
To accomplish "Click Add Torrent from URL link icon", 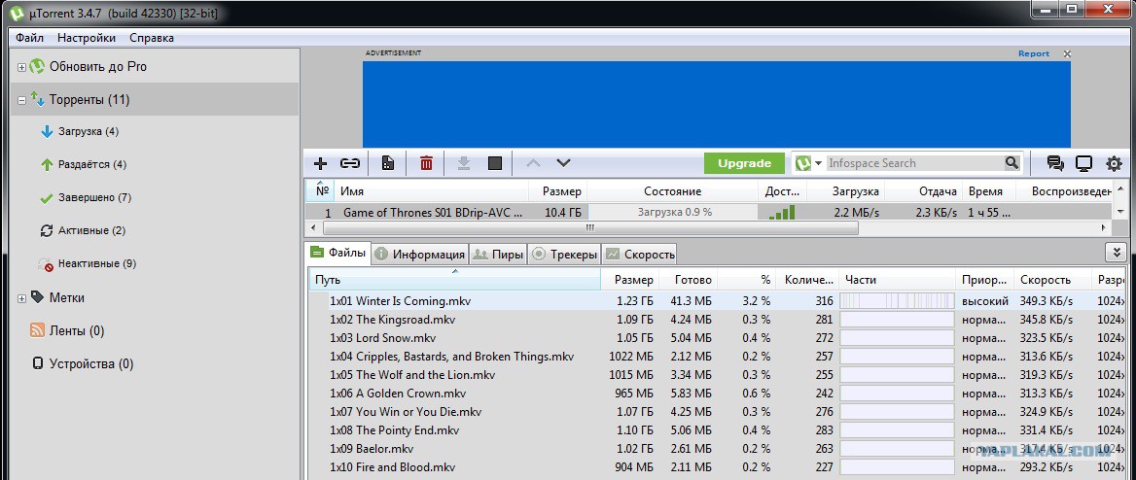I will tap(350, 163).
